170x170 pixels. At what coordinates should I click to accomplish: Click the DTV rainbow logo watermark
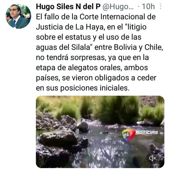tap(128, 135)
